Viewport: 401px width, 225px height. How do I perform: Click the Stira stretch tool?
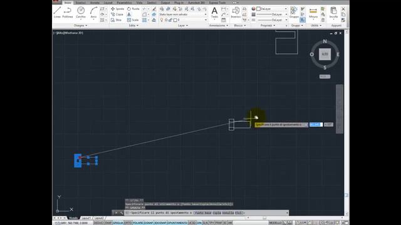click(116, 20)
